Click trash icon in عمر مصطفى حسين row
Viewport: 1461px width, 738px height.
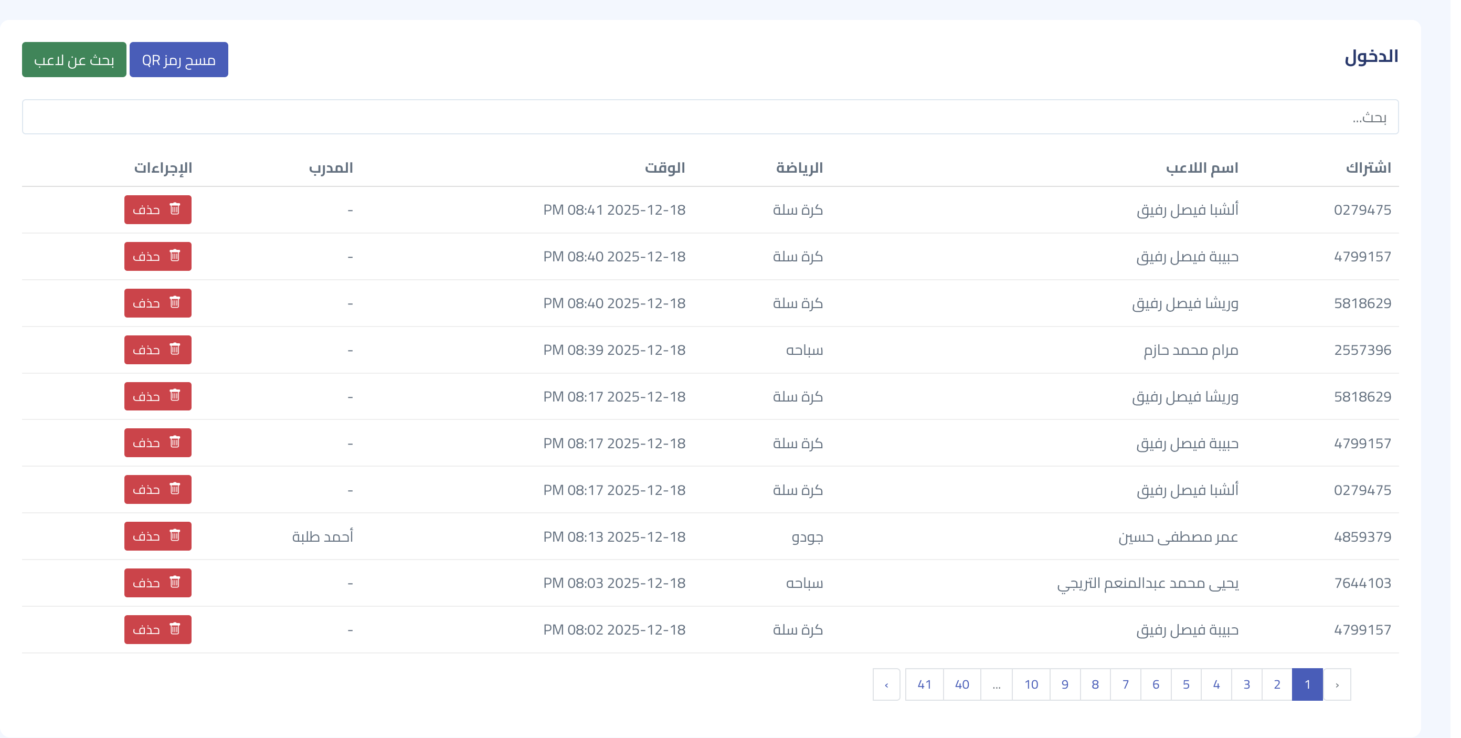pyautogui.click(x=175, y=536)
